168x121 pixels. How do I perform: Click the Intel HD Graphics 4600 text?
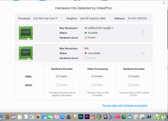93,18
